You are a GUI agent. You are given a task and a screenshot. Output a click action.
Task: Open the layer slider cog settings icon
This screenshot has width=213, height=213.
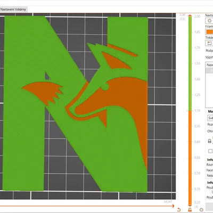click(201, 210)
